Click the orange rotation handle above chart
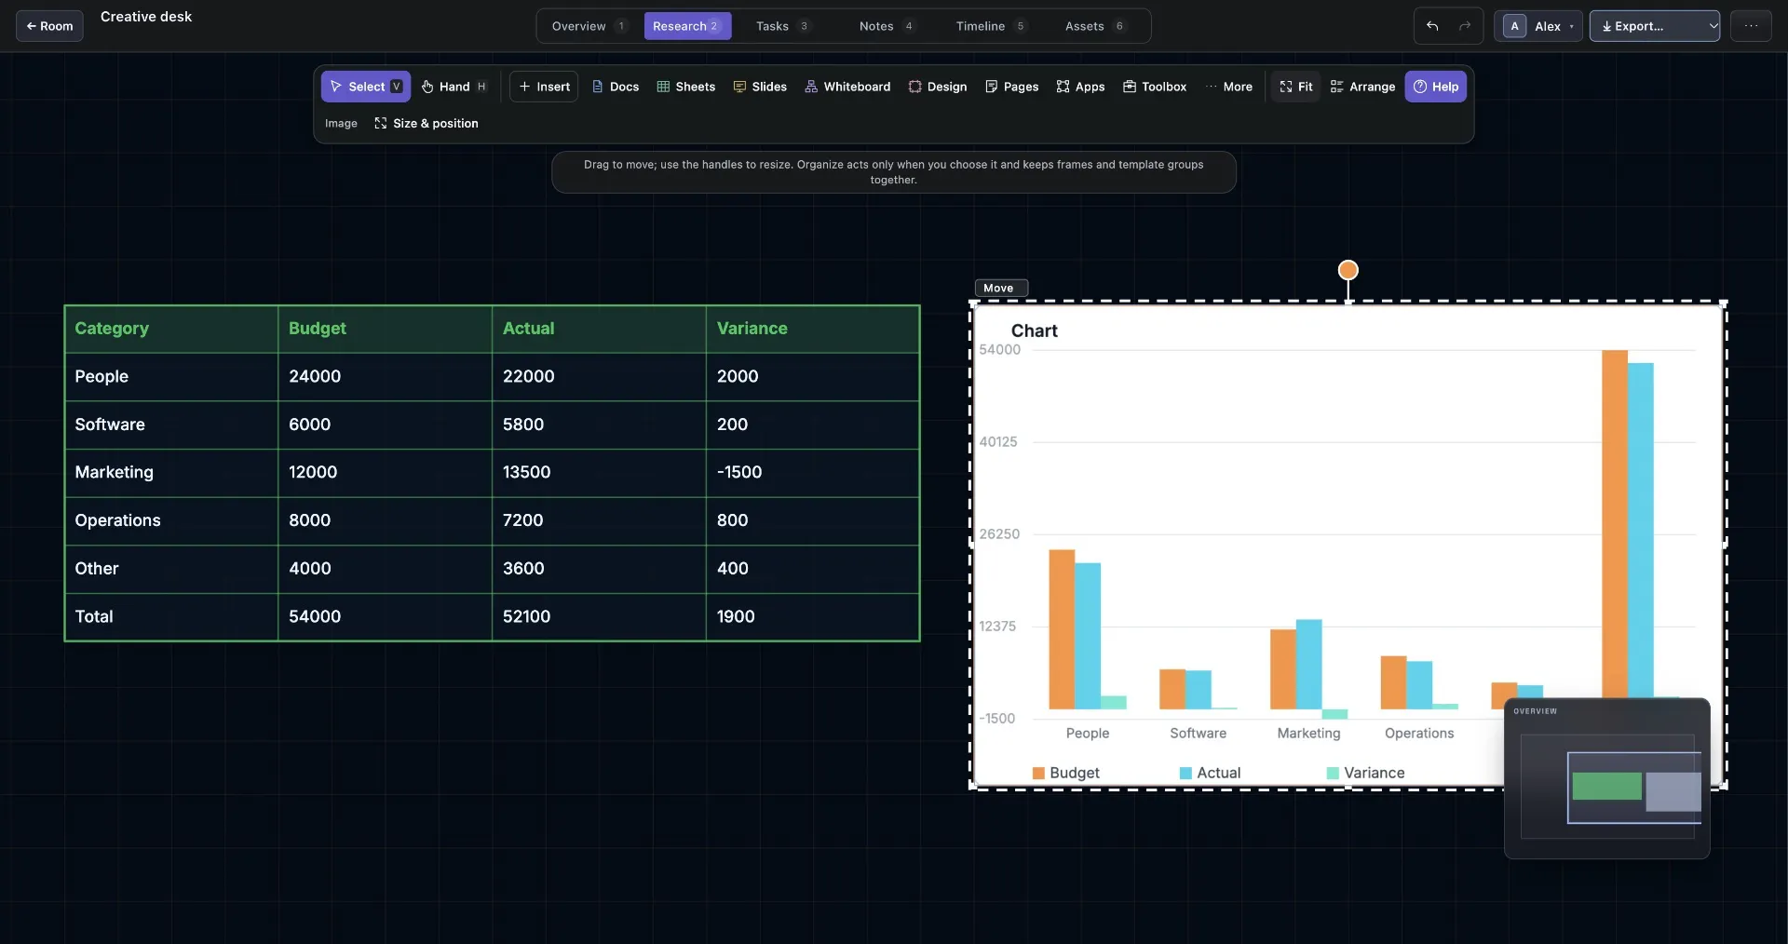 [1348, 270]
